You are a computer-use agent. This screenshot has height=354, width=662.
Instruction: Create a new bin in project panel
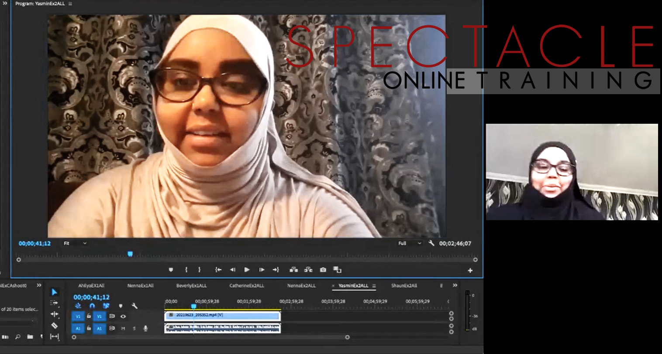tap(30, 337)
